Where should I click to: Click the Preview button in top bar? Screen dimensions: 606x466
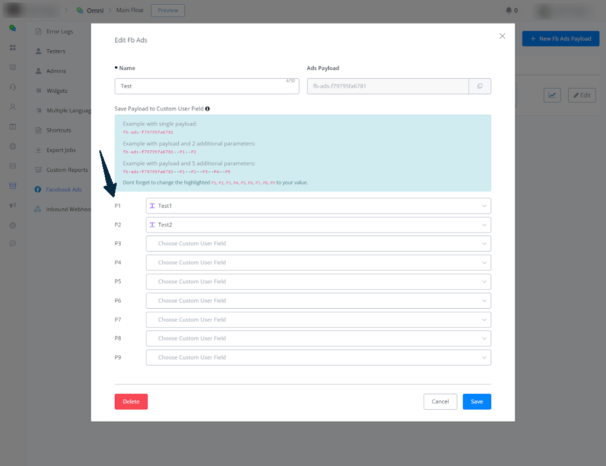tap(167, 11)
